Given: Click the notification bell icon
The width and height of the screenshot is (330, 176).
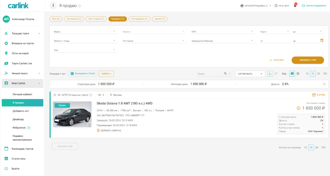Looking at the screenshot, I should 295,6.
